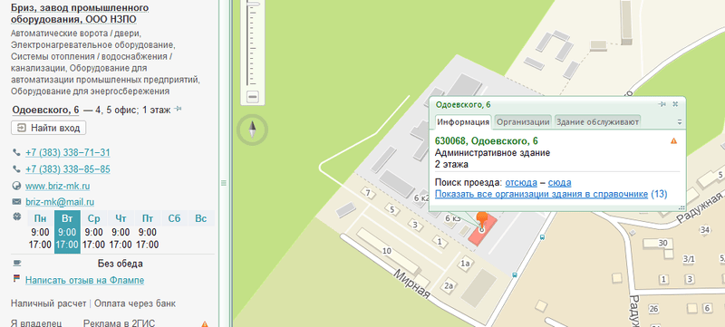725x327 pixels.
Task: Select Сб day in the schedule
Action: pos(174,218)
